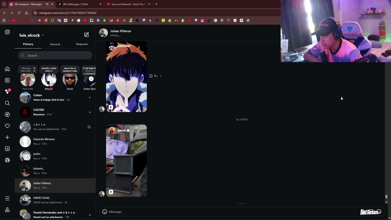The image size is (391, 220).
Task: Click the chat vertical scrollbar thumb
Action: [x=386, y=197]
